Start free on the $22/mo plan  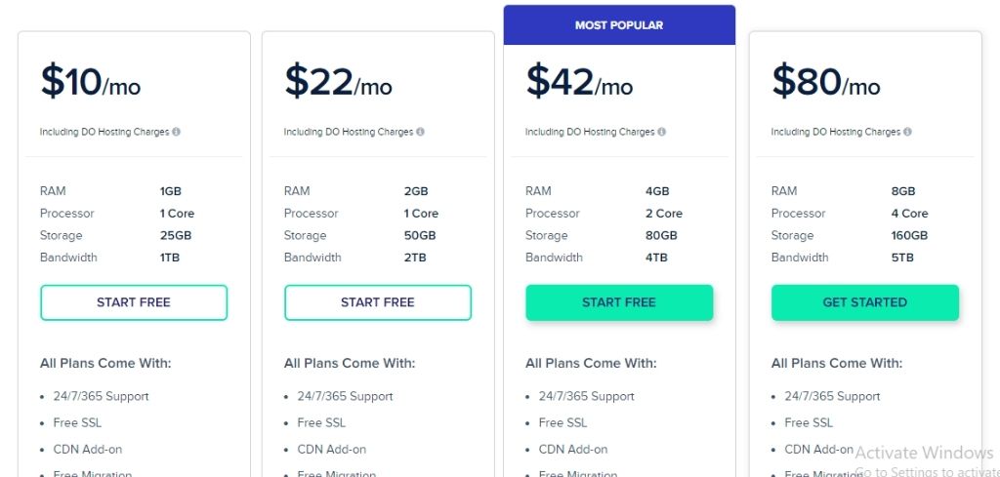coord(378,302)
